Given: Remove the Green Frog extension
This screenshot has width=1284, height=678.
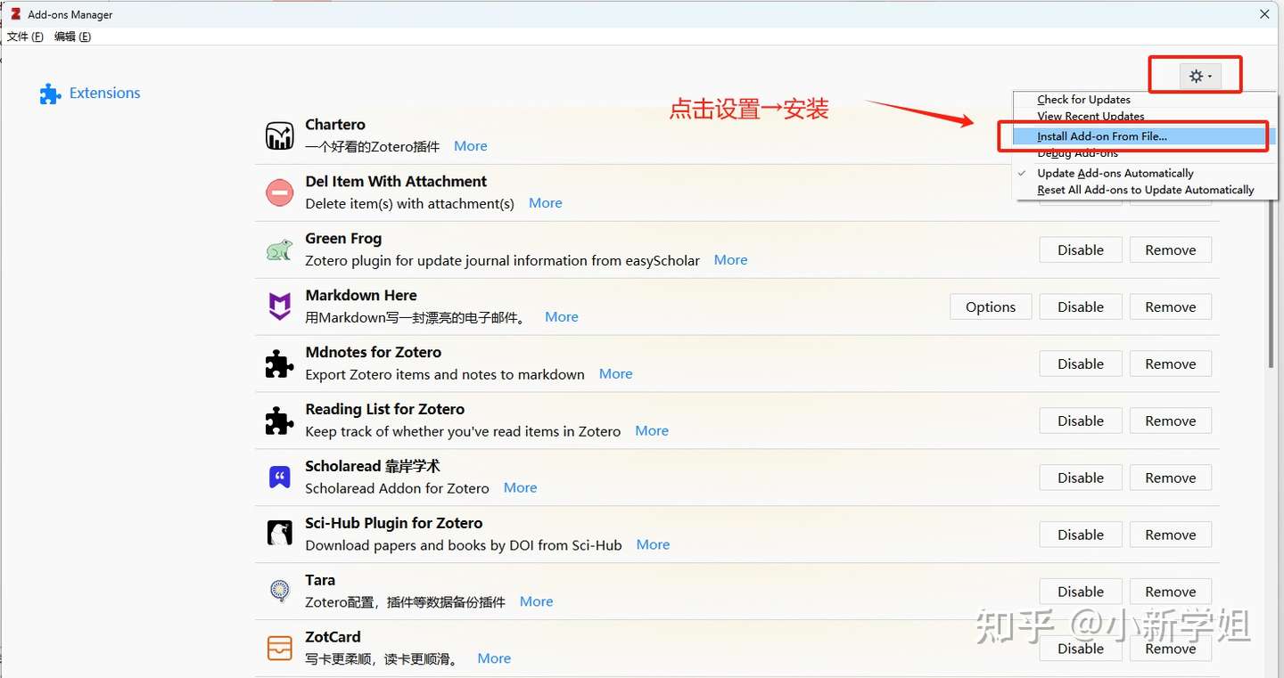Looking at the screenshot, I should click(1171, 249).
